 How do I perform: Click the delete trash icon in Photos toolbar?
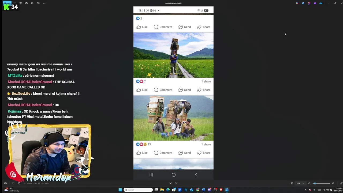click(x=20, y=3)
